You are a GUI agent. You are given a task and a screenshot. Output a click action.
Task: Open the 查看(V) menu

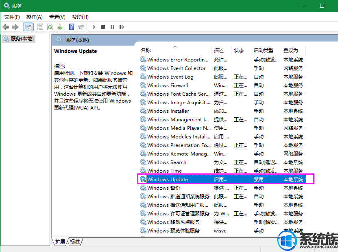click(x=57, y=17)
